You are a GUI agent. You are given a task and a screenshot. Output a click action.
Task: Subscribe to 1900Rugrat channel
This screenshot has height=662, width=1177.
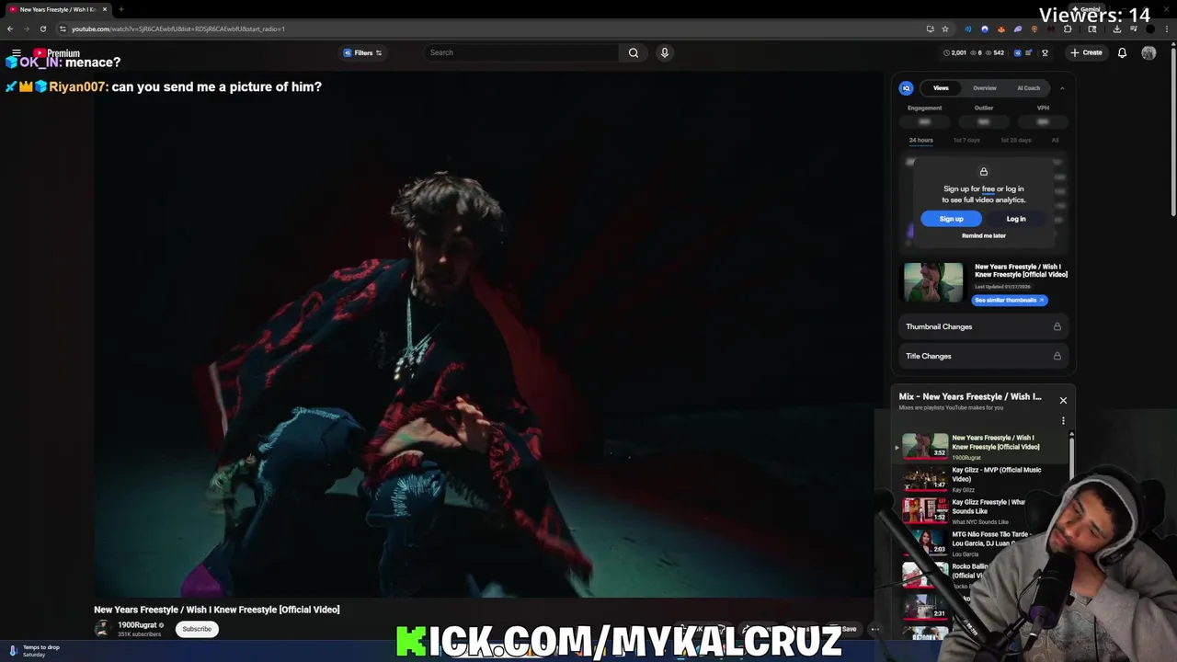click(197, 629)
